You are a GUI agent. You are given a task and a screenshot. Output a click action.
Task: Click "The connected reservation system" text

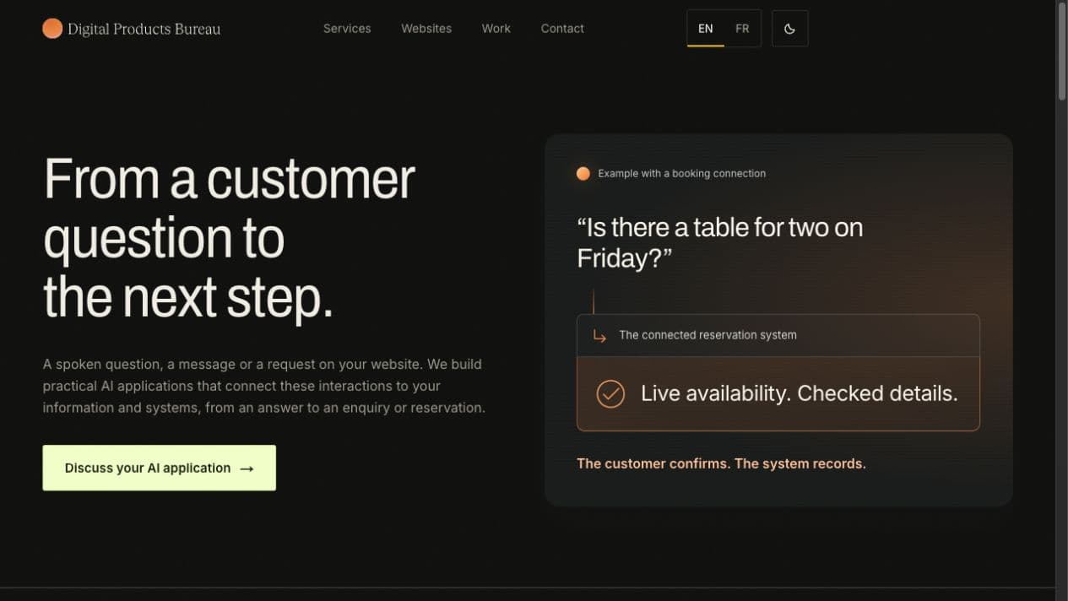(707, 335)
